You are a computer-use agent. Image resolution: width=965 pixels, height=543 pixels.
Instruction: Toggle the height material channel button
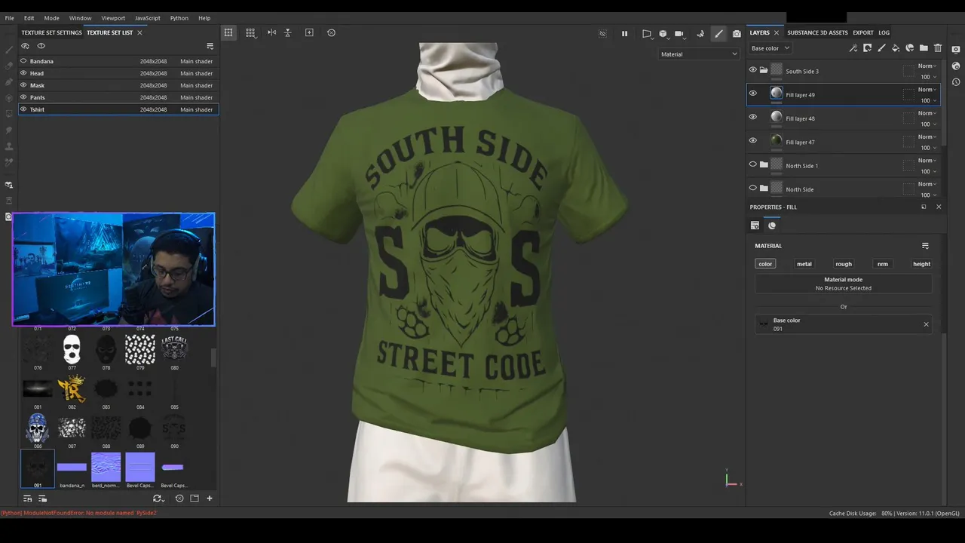[921, 264]
